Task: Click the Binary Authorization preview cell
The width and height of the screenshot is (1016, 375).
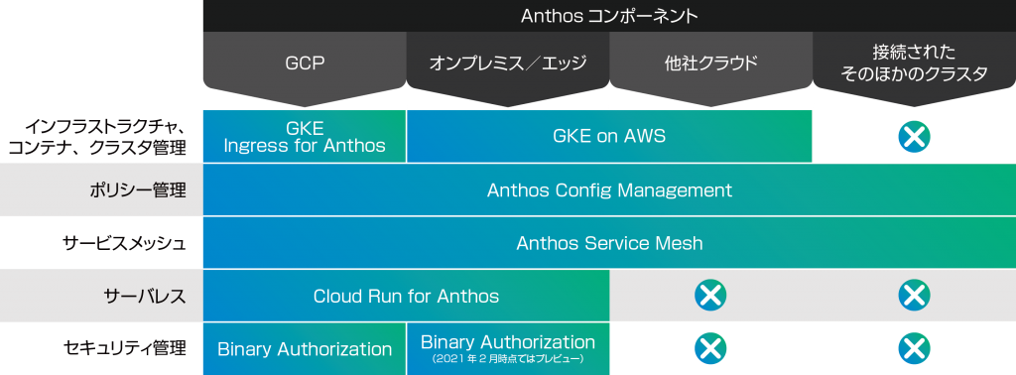Action: coord(508,349)
